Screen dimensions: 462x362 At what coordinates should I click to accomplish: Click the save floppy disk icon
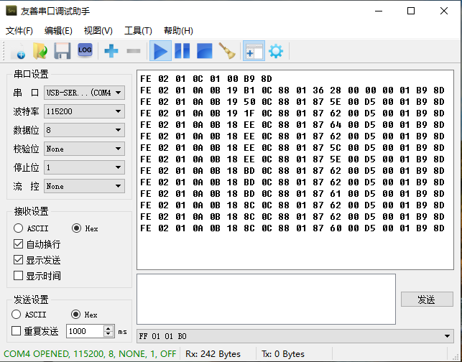coord(63,51)
